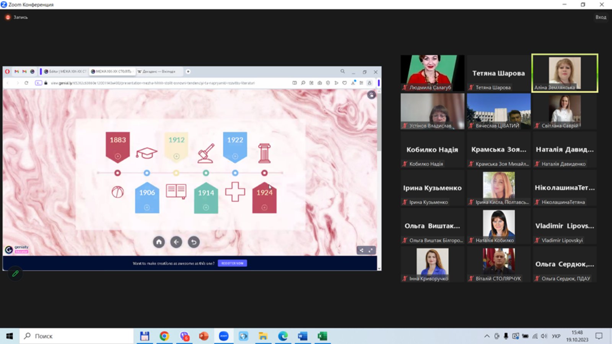Image resolution: width=612 pixels, height=344 pixels.
Task: Click the undo circular arrow button
Action: click(194, 242)
